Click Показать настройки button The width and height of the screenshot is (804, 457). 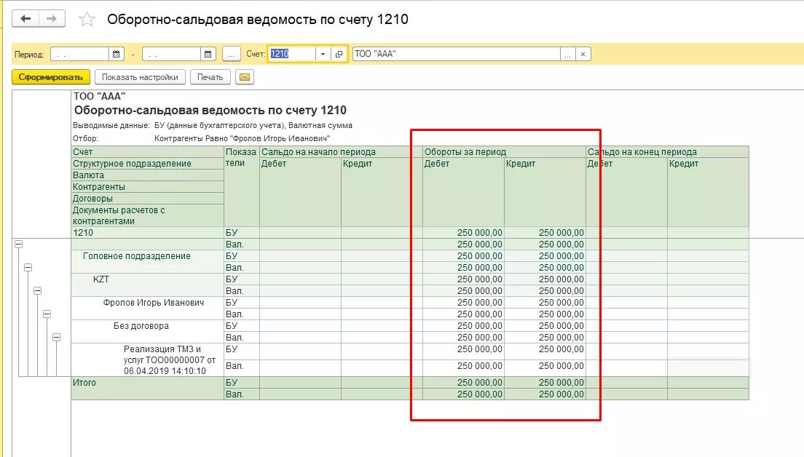(140, 77)
